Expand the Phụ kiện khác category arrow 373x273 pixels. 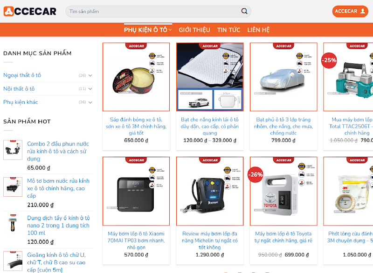pos(90,102)
